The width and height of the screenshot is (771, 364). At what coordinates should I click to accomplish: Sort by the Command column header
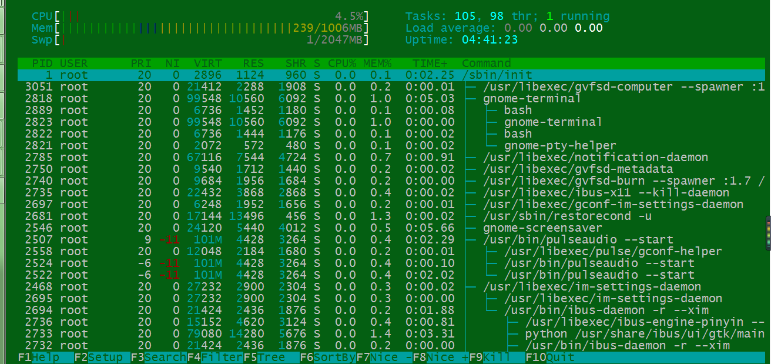click(487, 63)
